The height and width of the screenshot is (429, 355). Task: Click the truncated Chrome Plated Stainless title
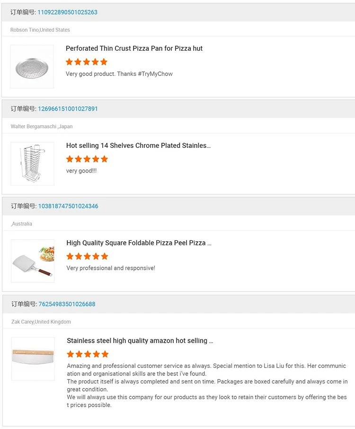tap(139, 145)
